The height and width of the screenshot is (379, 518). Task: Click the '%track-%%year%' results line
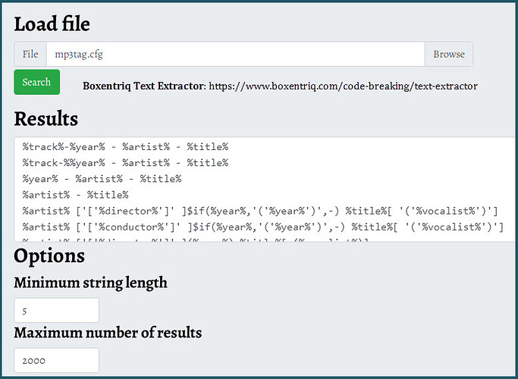click(125, 163)
